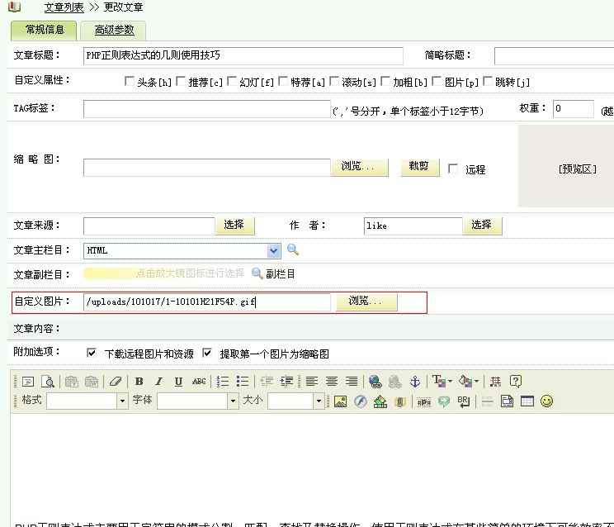Open the 格式 format dropdown

point(87,401)
